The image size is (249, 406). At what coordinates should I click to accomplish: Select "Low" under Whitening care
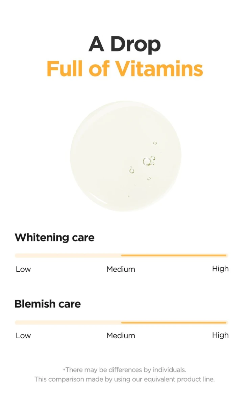[23, 269]
